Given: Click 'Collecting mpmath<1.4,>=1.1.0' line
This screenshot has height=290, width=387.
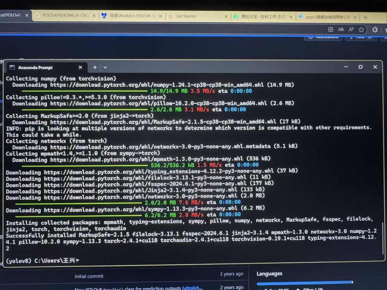Looking at the screenshot, I should coord(83,153).
